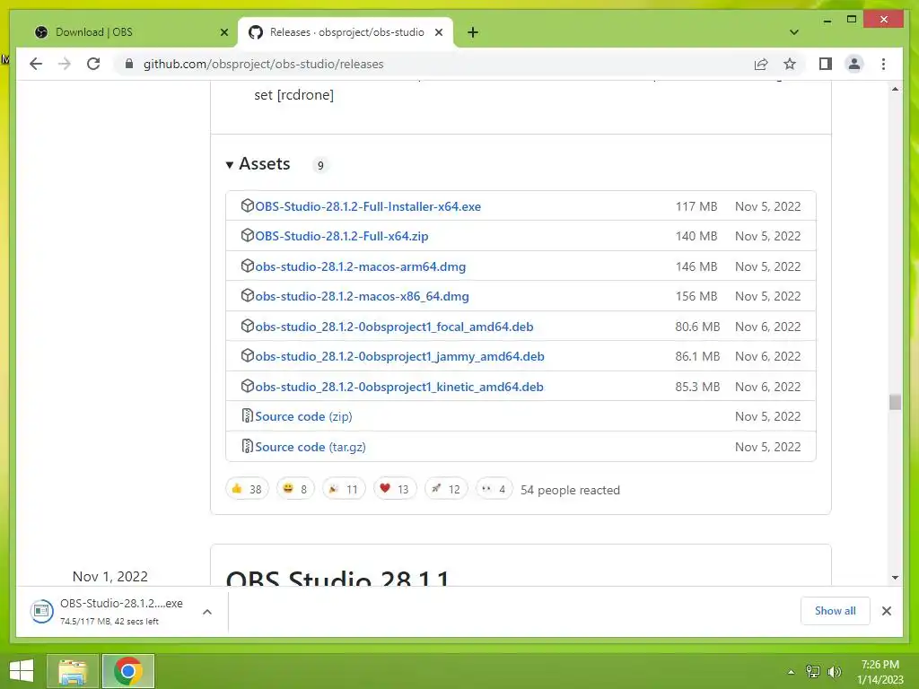Download the kinetic_amd64.deb package
The width and height of the screenshot is (919, 689).
399,387
